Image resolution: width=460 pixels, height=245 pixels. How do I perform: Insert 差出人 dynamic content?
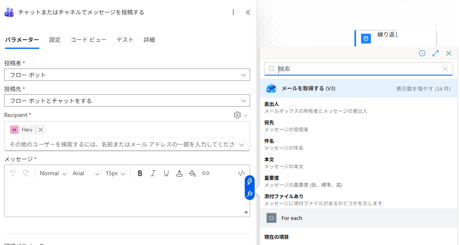tap(359, 108)
